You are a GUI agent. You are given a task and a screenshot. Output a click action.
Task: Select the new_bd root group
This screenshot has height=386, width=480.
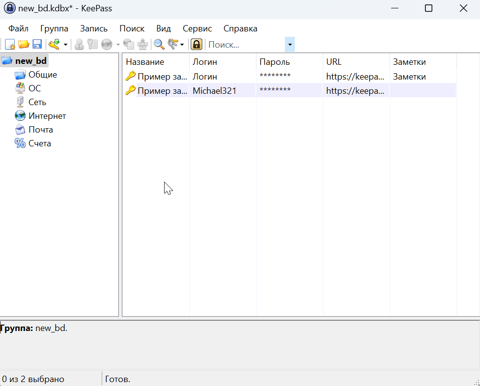tap(31, 60)
